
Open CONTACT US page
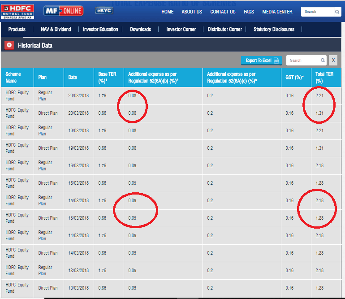(x=223, y=12)
